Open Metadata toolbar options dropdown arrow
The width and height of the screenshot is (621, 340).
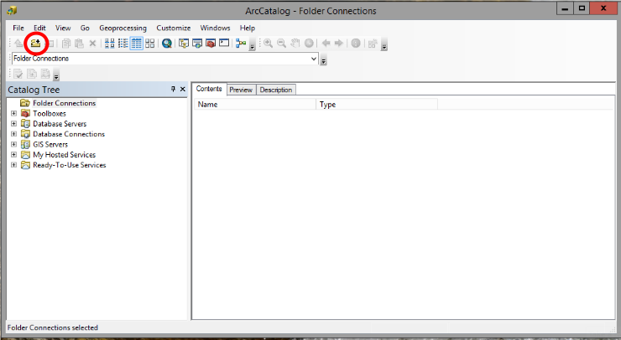(56, 76)
